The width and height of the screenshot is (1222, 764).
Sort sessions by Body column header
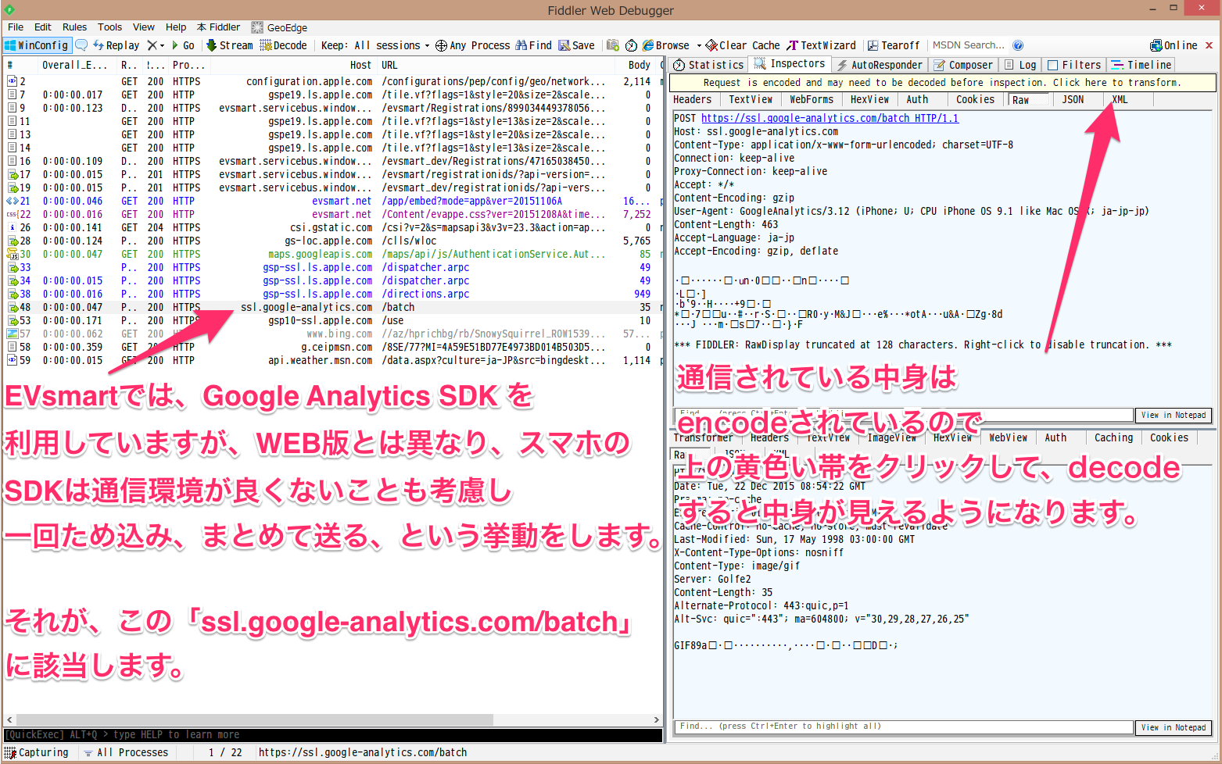point(639,65)
